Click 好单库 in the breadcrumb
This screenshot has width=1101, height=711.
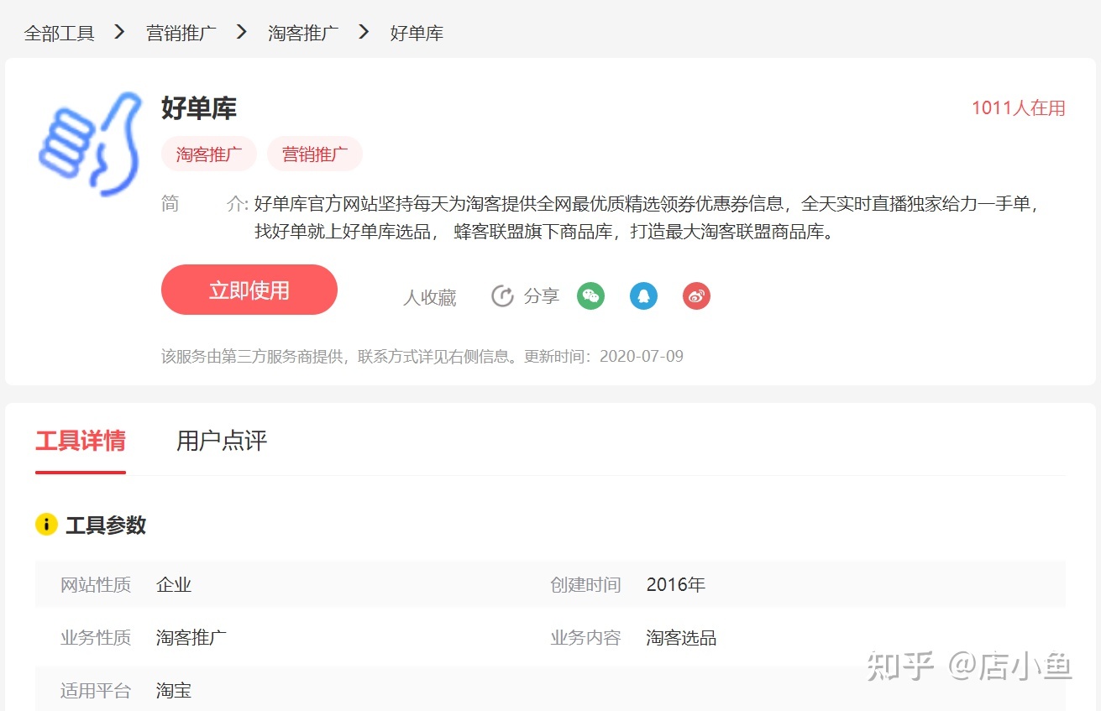pyautogui.click(x=417, y=34)
